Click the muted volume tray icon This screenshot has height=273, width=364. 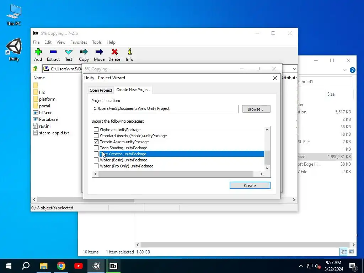(318, 266)
